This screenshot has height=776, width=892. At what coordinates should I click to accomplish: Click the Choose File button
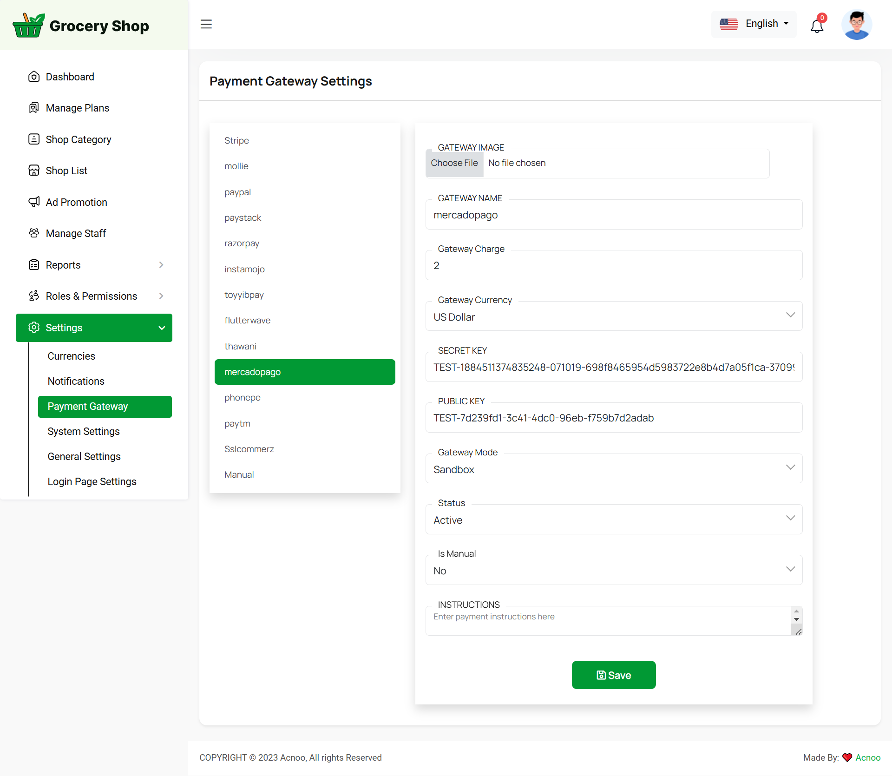coord(454,163)
